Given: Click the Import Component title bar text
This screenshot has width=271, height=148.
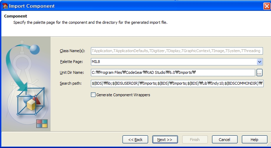Looking at the screenshot, I should pos(32,6).
